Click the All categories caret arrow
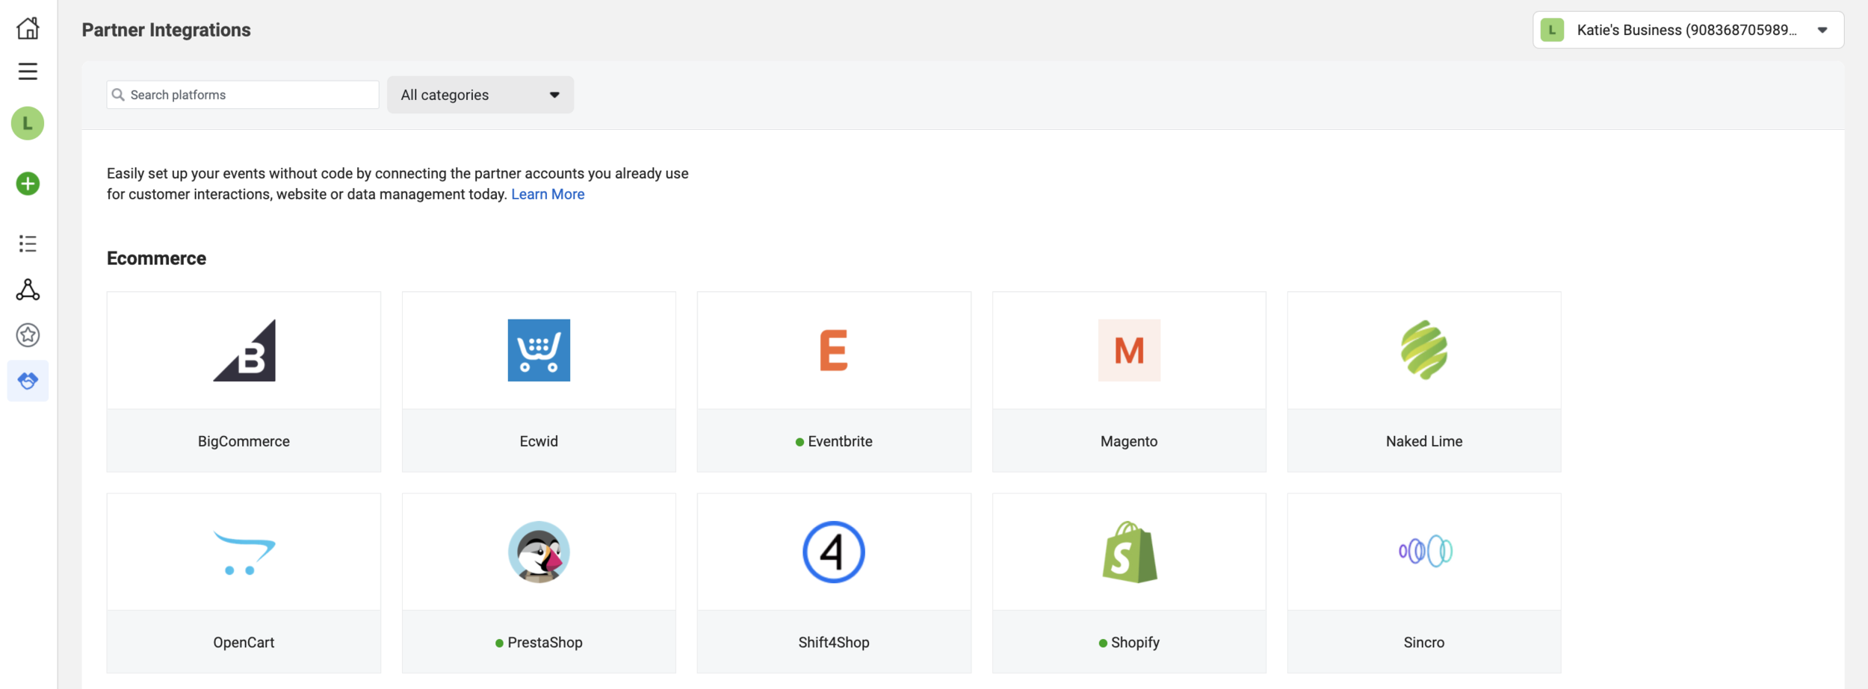 tap(554, 95)
